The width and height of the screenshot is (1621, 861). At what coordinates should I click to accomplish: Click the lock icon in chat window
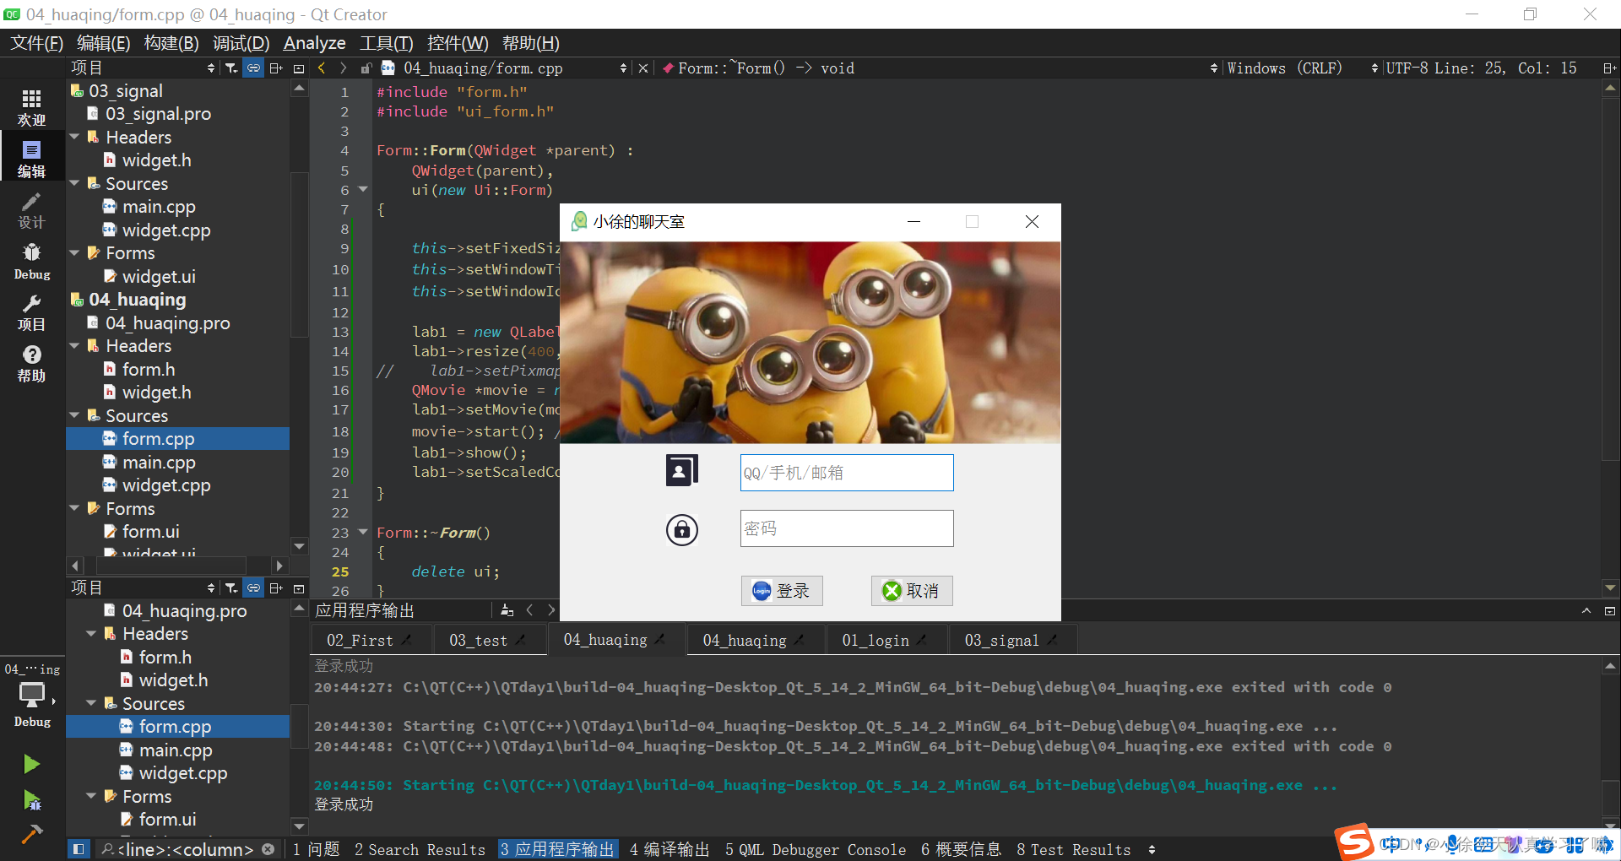pyautogui.click(x=682, y=530)
